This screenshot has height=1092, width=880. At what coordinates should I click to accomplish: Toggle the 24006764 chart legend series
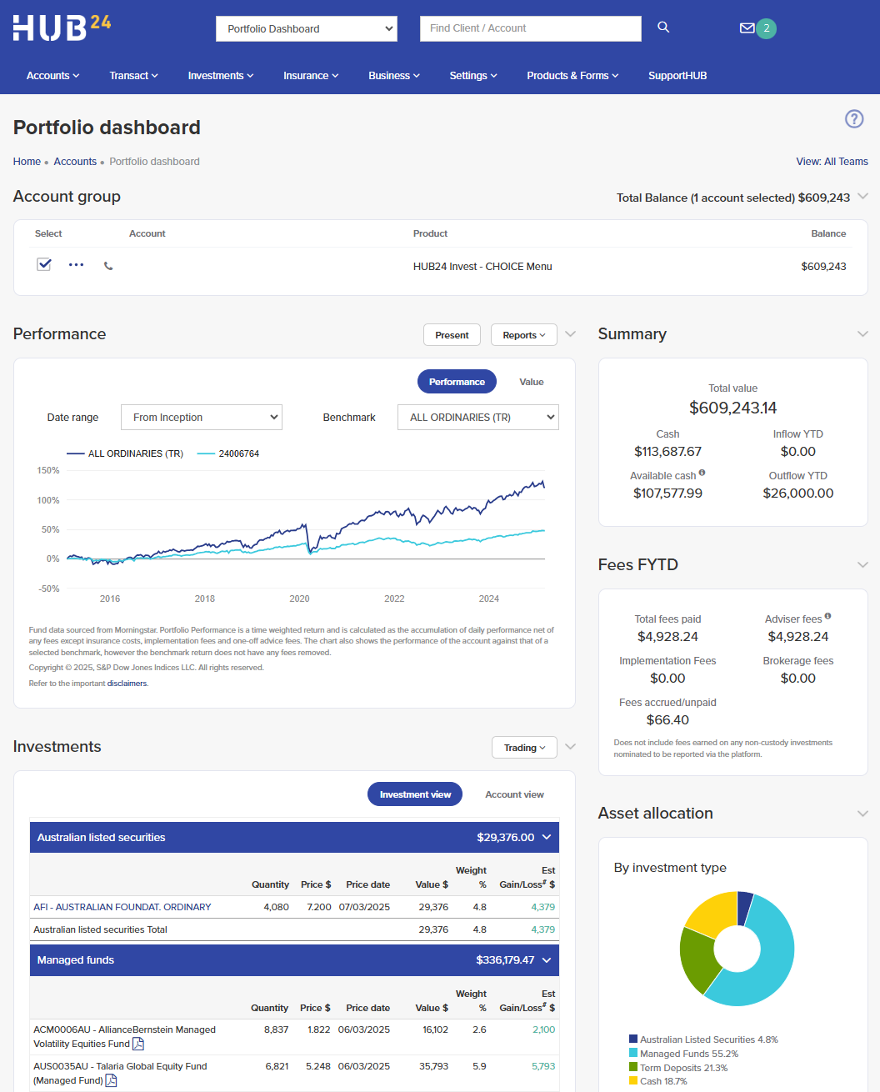pos(228,453)
